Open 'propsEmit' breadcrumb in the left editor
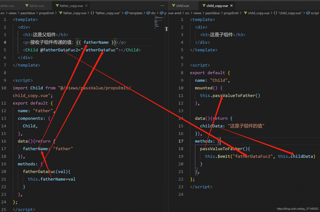320x212 pixels. [x=46, y=13]
